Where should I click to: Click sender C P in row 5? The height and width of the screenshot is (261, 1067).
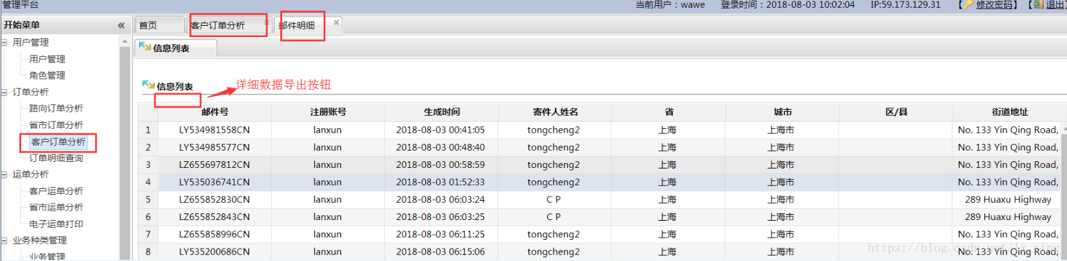tap(554, 200)
